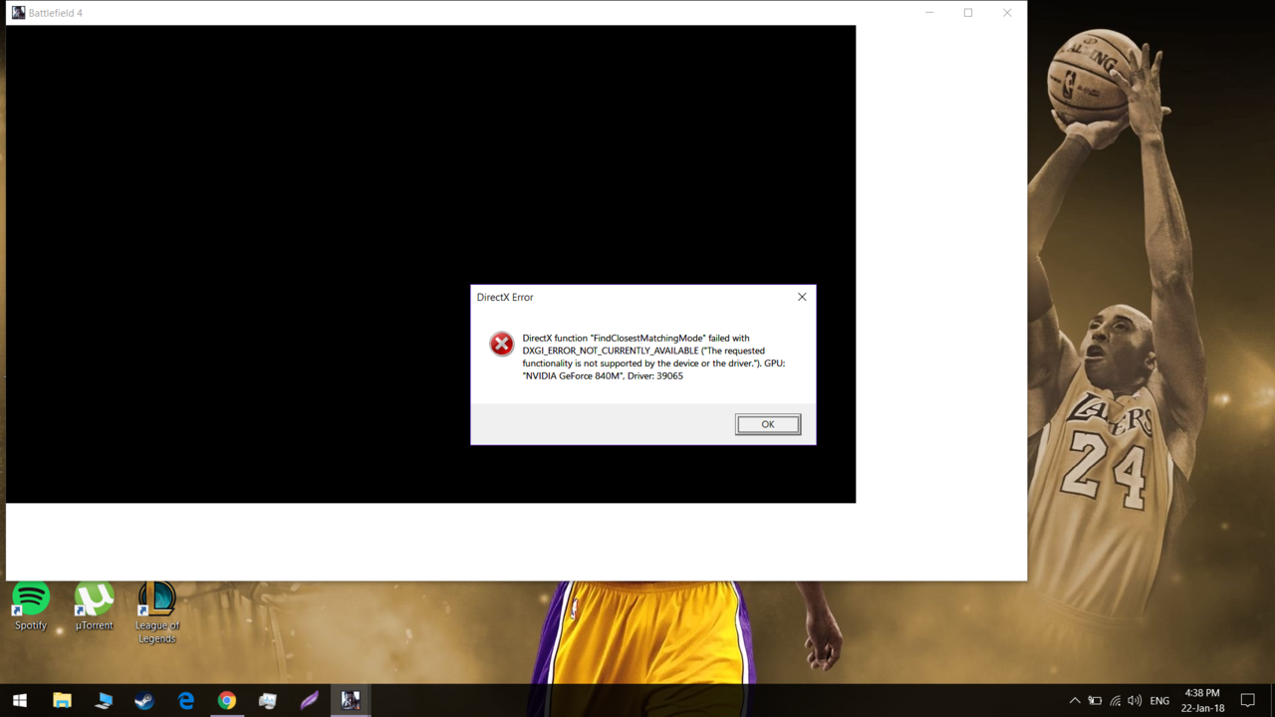
Task: Switch the ENG input language
Action: coord(1159,701)
